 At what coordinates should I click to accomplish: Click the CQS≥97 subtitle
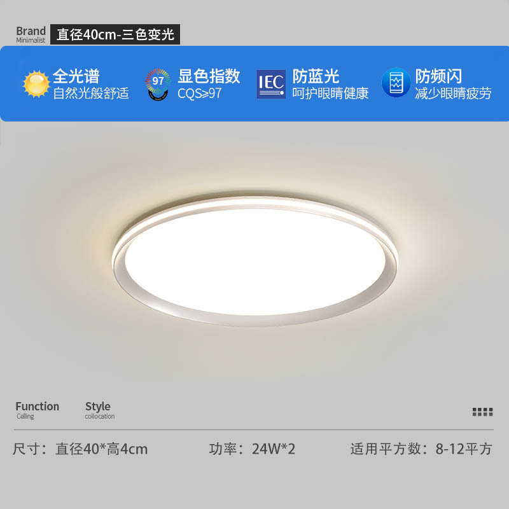tap(199, 94)
